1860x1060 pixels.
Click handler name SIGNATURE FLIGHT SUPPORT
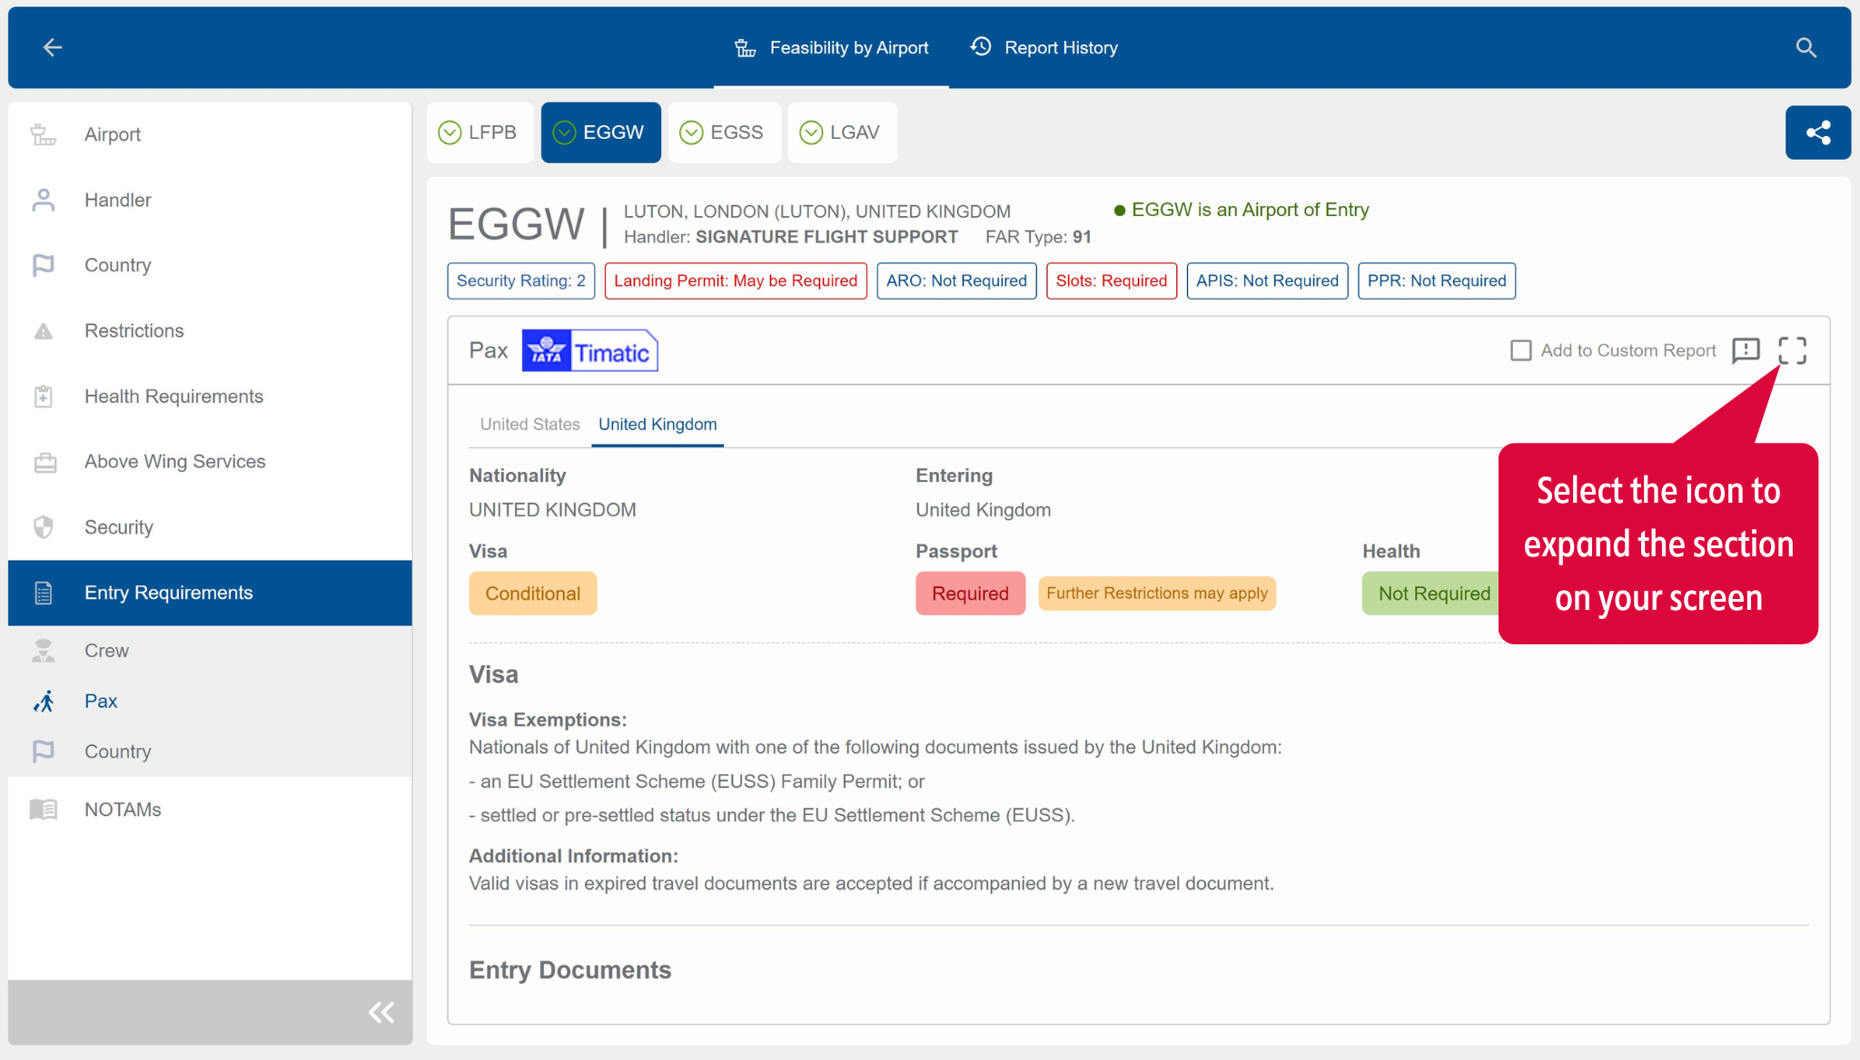(826, 237)
